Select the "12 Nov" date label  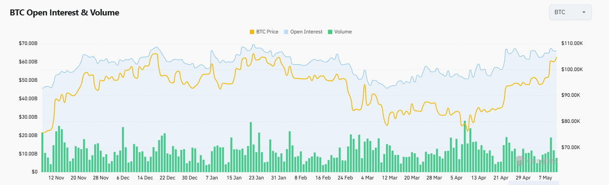pyautogui.click(x=56, y=178)
